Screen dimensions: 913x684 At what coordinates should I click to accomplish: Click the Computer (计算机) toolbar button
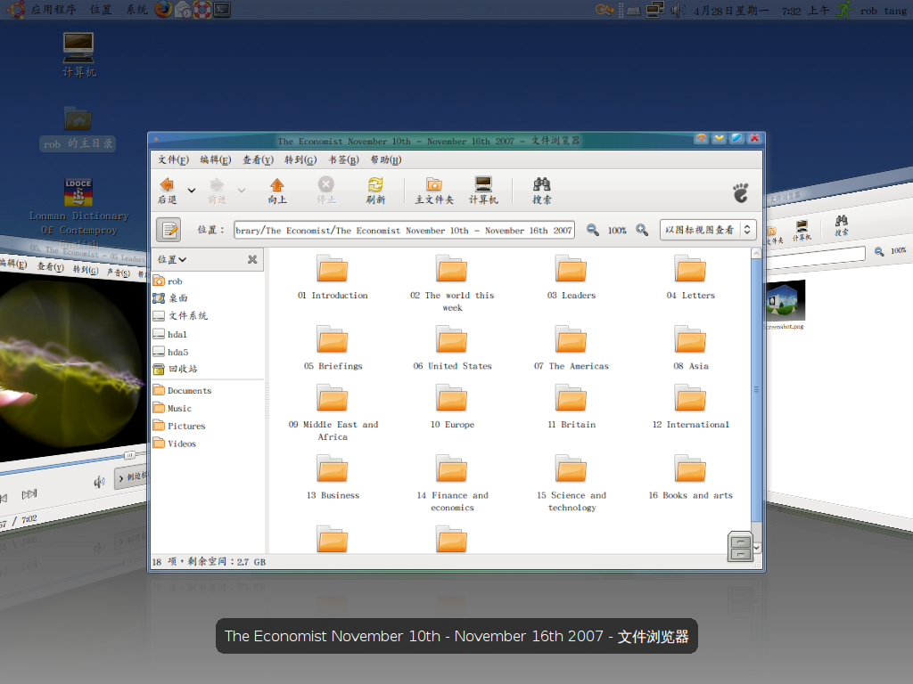483,191
